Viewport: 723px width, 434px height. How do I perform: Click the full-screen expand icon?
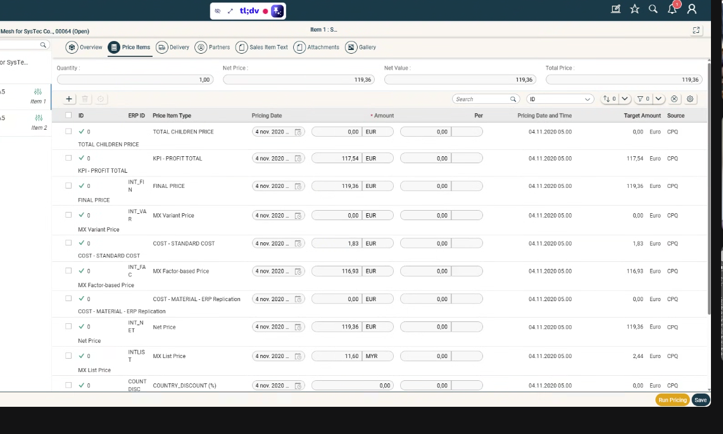696,30
